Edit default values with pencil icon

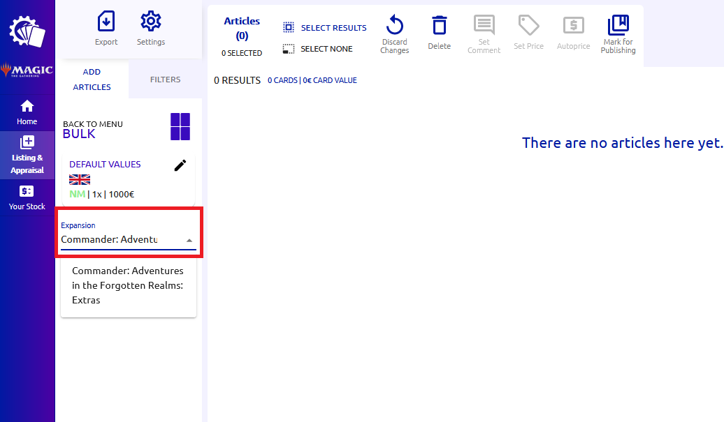coord(180,165)
